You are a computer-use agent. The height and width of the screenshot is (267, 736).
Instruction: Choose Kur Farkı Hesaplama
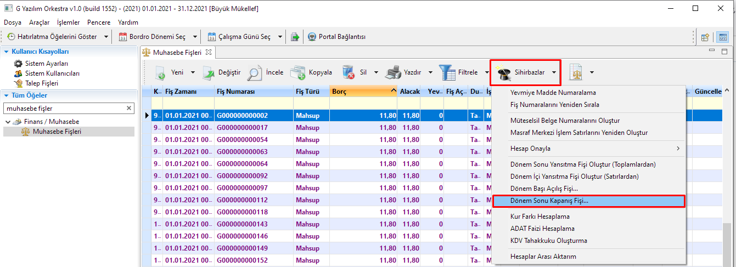[589, 217]
